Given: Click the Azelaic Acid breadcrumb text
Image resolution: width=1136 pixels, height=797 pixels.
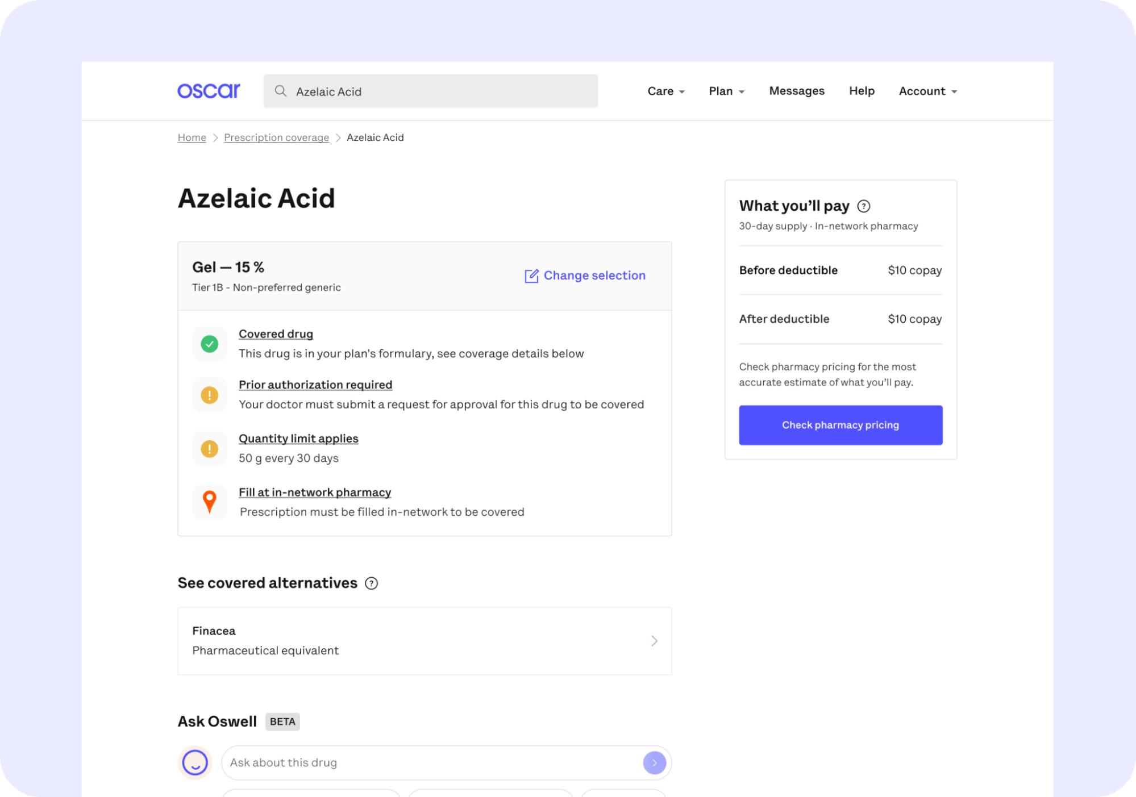Looking at the screenshot, I should [375, 137].
